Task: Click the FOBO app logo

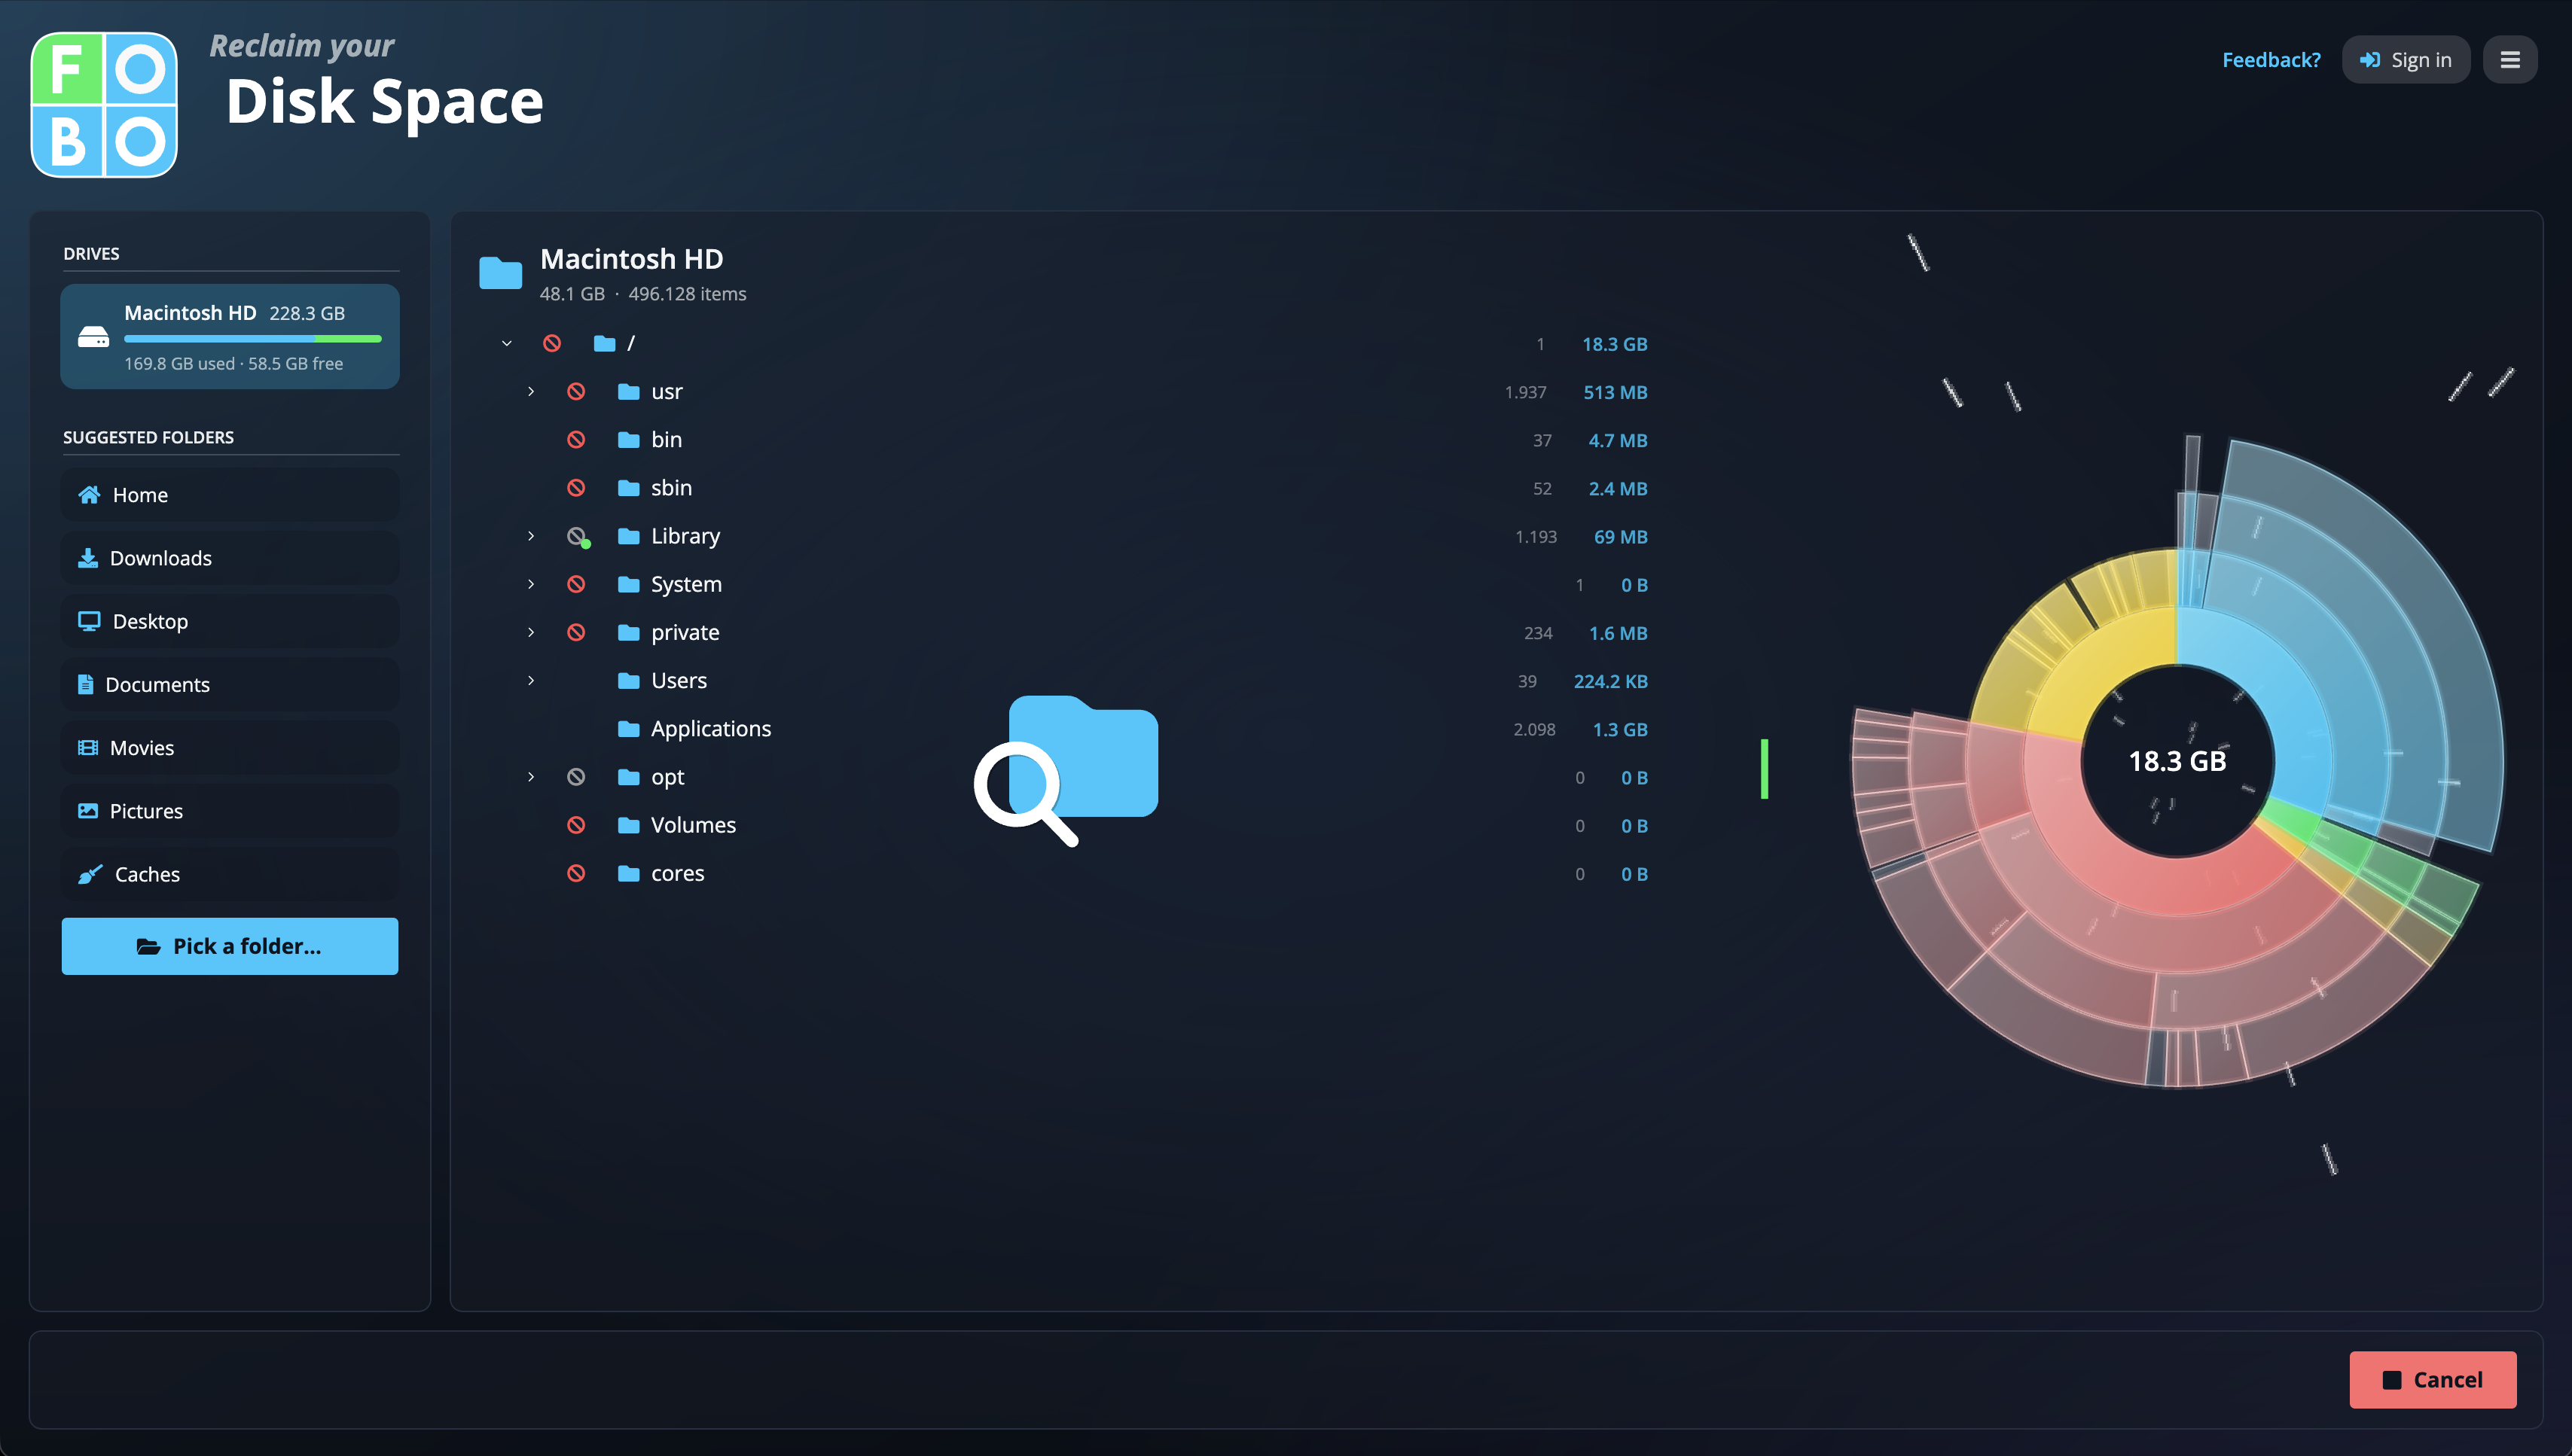Action: pos(104,105)
